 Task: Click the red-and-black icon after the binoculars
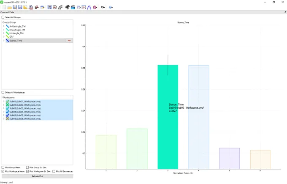point(37,7)
